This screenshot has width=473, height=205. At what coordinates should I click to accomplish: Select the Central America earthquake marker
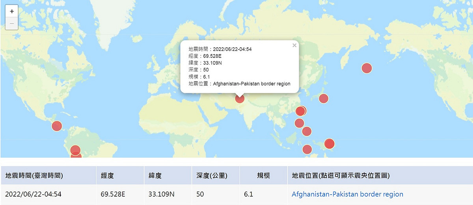pyautogui.click(x=57, y=126)
